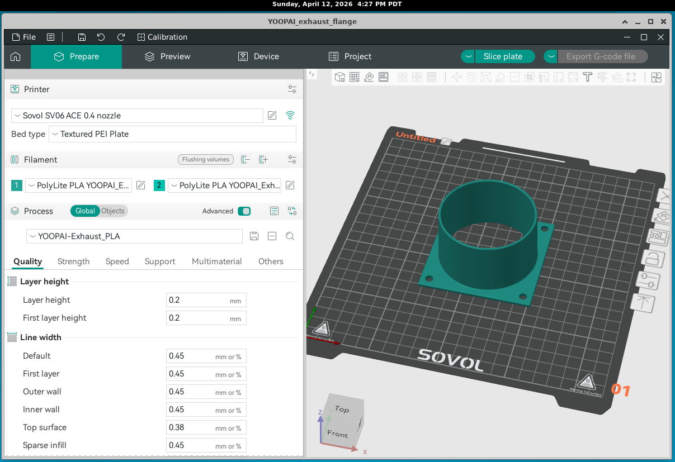Open the Textured PEI Plate bed type dropdown

[172, 134]
